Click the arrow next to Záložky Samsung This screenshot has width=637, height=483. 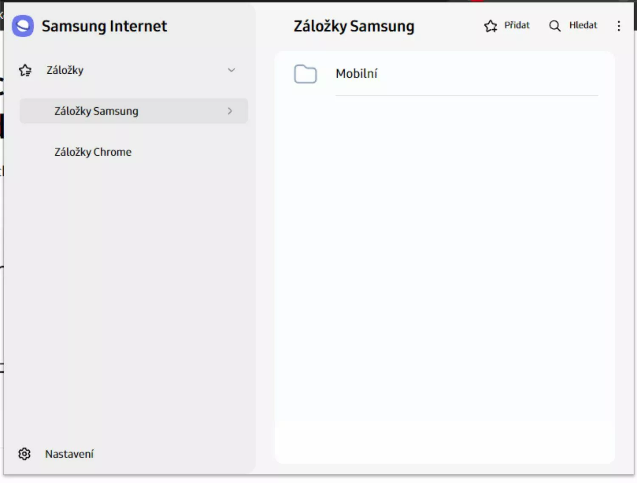(x=230, y=111)
